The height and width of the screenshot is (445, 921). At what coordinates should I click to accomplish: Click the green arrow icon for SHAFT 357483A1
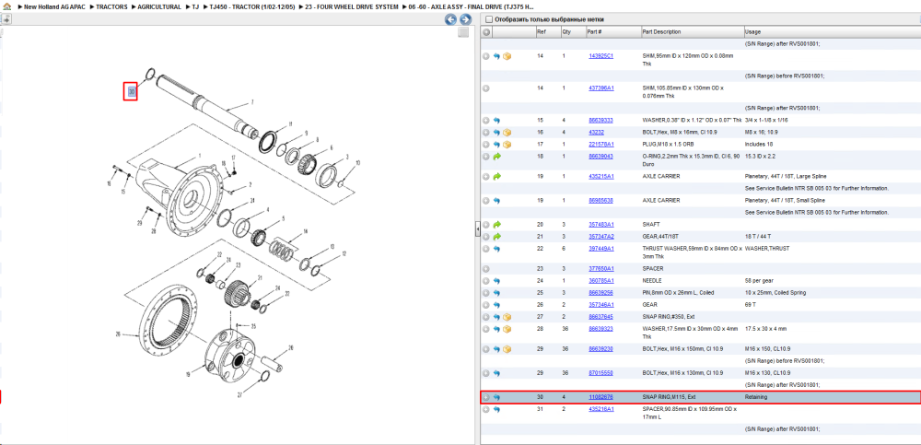point(497,225)
